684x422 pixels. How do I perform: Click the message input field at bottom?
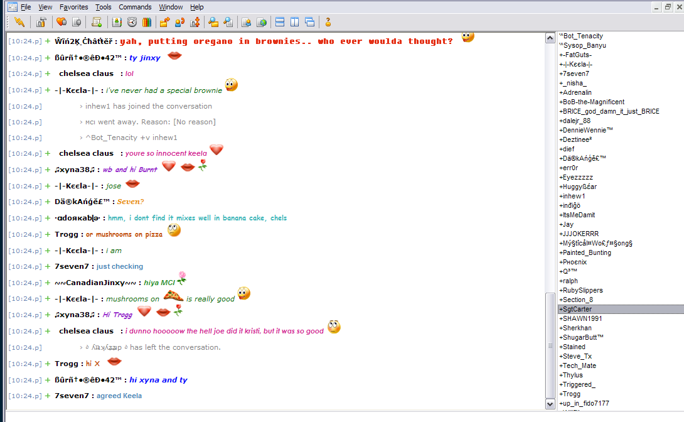(x=345, y=417)
